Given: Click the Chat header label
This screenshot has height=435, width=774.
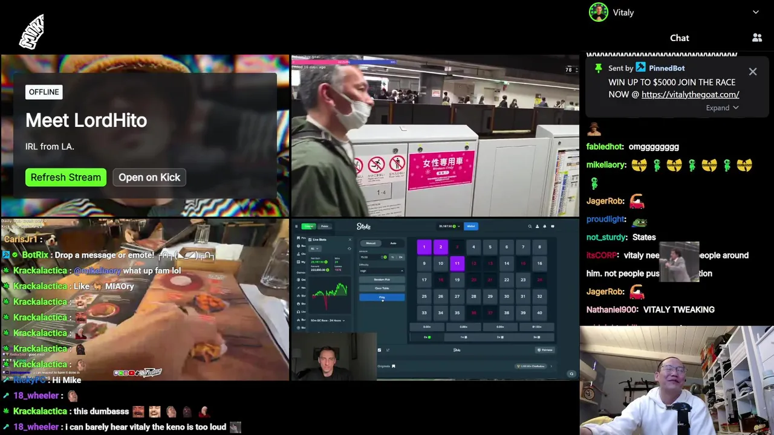Looking at the screenshot, I should point(679,38).
